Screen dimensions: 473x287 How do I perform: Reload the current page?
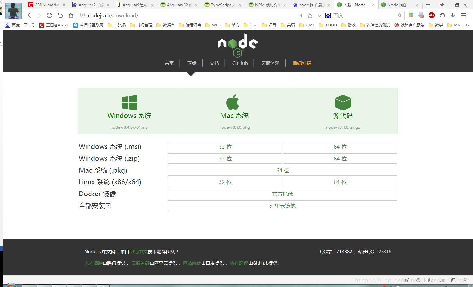tap(49, 15)
